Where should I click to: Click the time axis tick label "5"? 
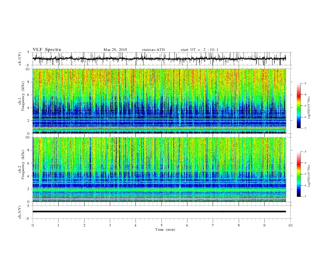pos(161,225)
